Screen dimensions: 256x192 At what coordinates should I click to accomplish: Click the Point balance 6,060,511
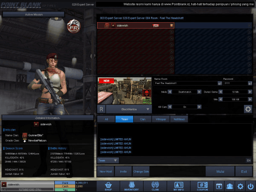pyautogui.click(x=82, y=183)
